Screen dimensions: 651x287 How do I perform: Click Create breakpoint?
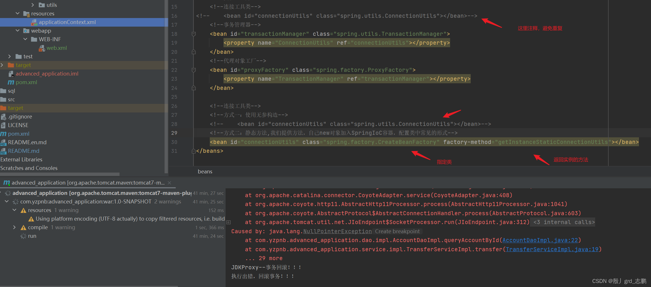coord(397,231)
